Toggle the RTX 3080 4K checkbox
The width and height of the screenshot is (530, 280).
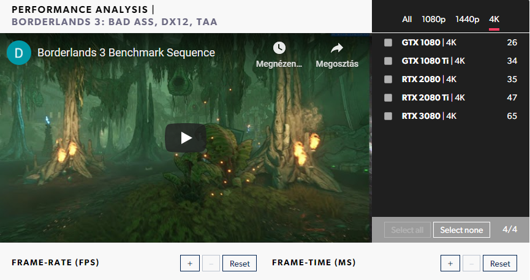pos(388,116)
